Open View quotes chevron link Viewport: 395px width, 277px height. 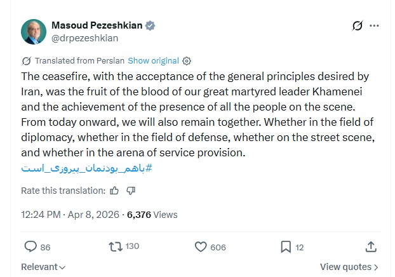coord(349,267)
